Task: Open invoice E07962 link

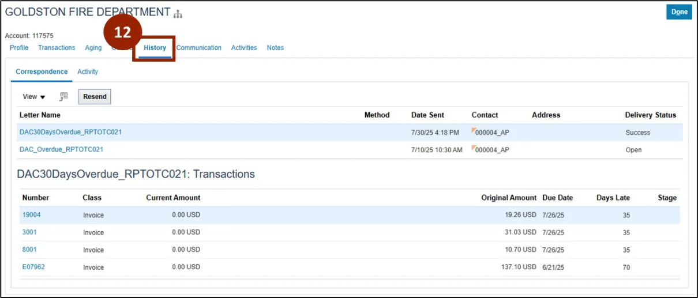Action: click(33, 267)
